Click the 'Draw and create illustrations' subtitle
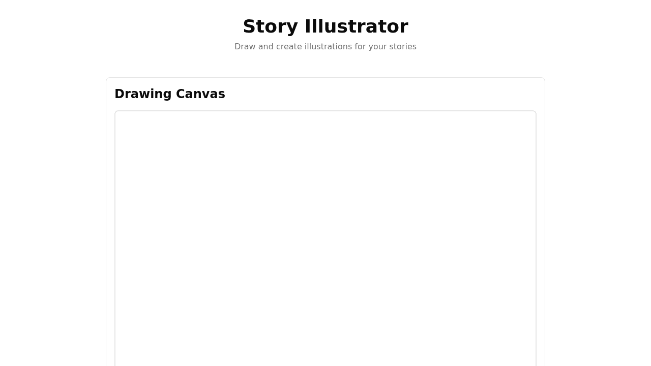651x366 pixels. coord(325,47)
